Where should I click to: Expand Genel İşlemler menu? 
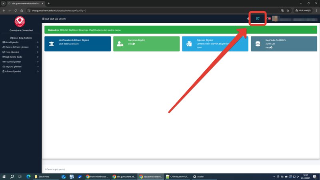[x=12, y=42]
